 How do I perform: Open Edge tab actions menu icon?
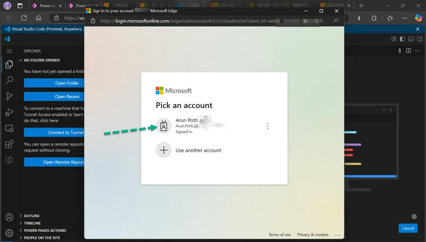click(20, 5)
